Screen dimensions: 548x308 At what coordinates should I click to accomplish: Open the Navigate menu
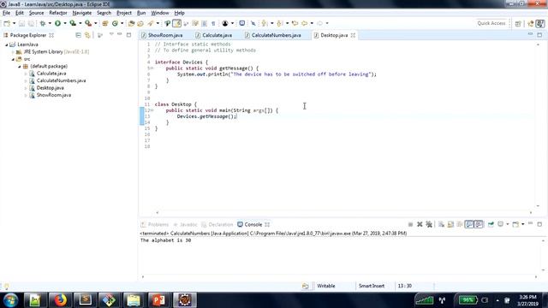click(82, 13)
